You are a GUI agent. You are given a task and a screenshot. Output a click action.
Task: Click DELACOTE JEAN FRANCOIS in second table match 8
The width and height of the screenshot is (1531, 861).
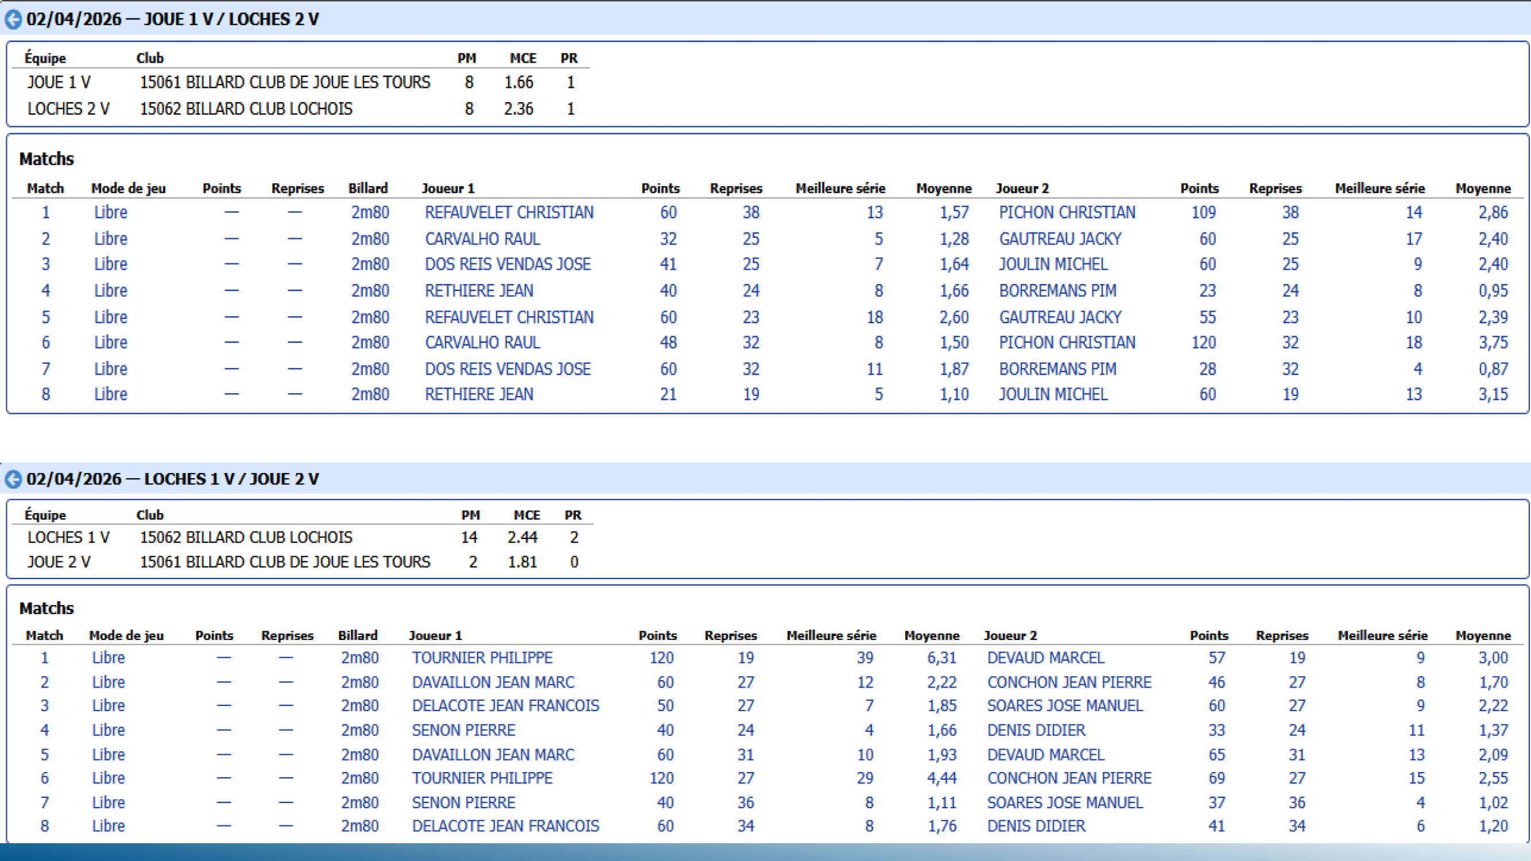tap(505, 826)
